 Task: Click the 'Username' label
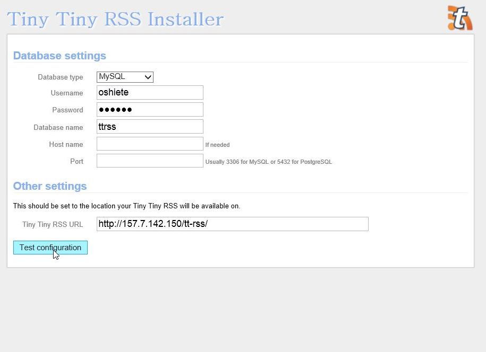click(x=67, y=93)
